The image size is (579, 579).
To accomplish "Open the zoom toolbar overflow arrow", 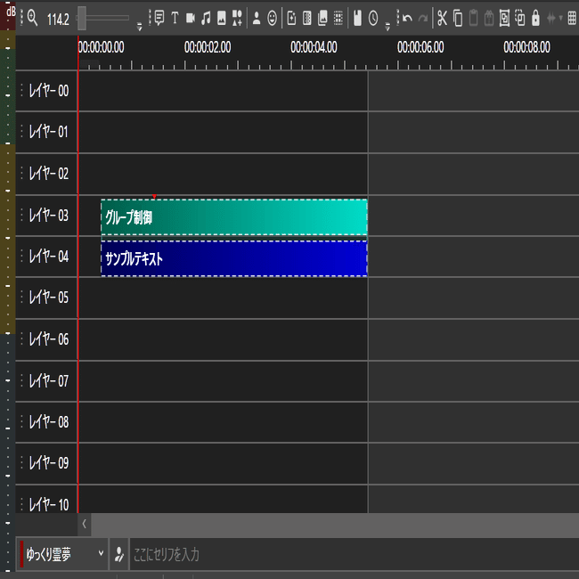I will [x=139, y=26].
